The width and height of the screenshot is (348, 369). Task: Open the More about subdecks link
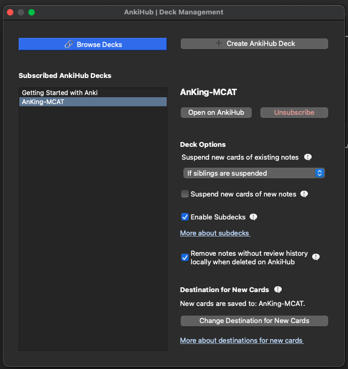(215, 233)
